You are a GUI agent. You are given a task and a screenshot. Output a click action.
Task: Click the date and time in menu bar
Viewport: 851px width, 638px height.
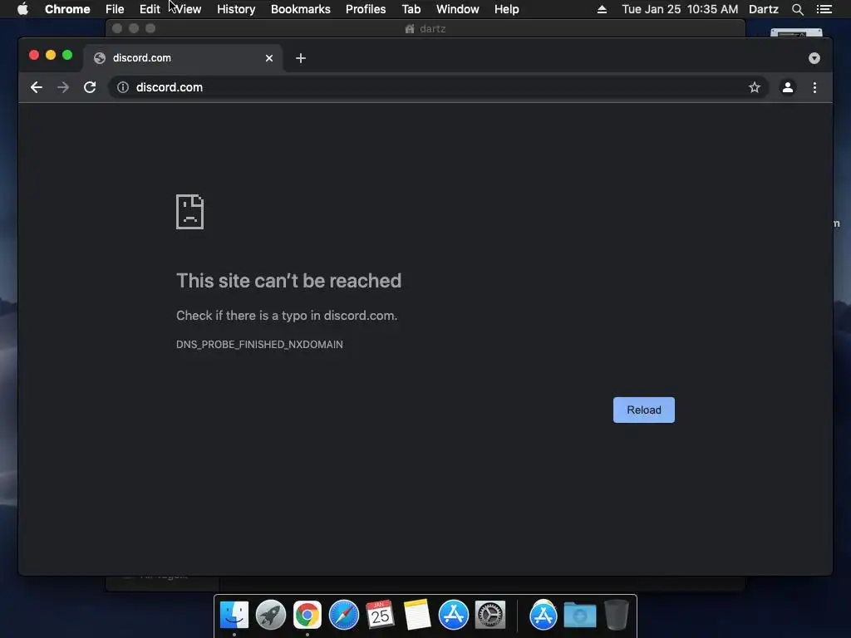point(680,9)
